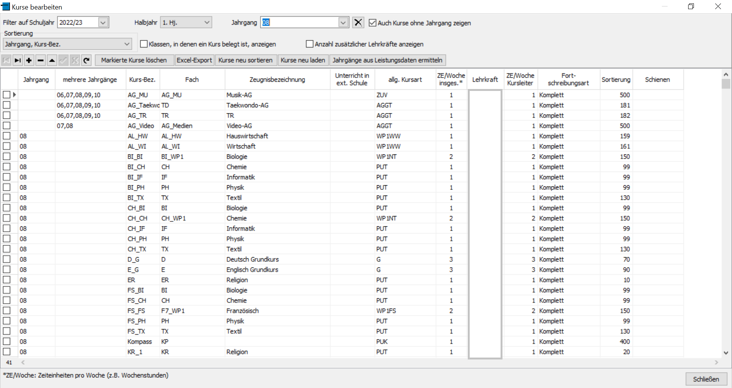
Task: Select the D_G Deutsch Grundkurs row checkbox
Action: [6, 259]
